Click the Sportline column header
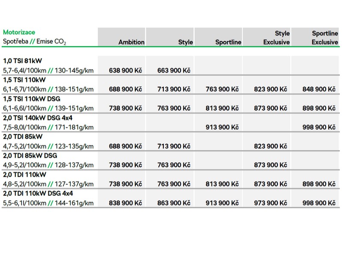The width and height of the screenshot is (342, 256). [228, 42]
